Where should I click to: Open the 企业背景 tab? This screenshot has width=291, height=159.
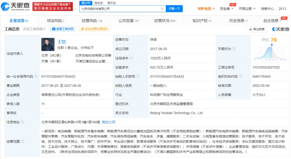19,21
